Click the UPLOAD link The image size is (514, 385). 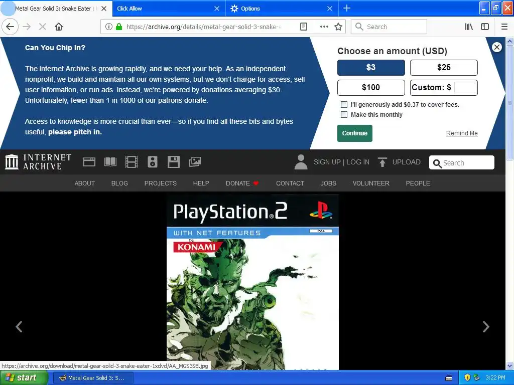pos(399,162)
